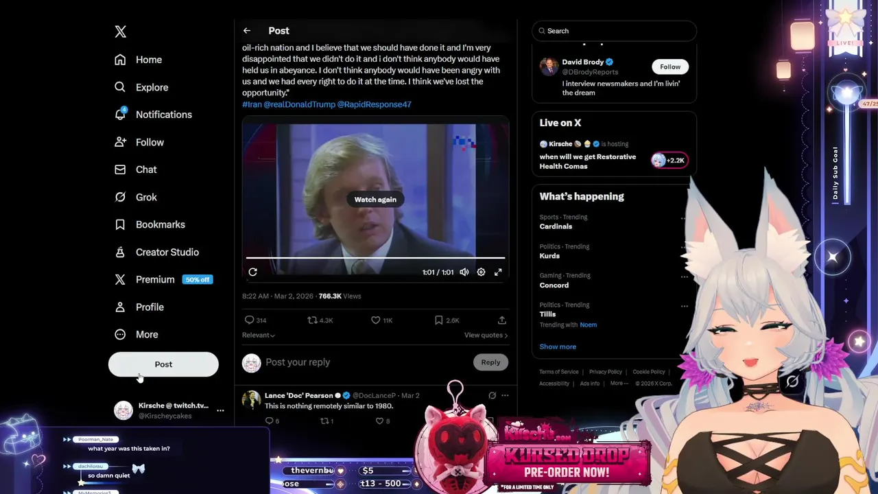
Task: Go to the Follow page
Action: [x=140, y=142]
